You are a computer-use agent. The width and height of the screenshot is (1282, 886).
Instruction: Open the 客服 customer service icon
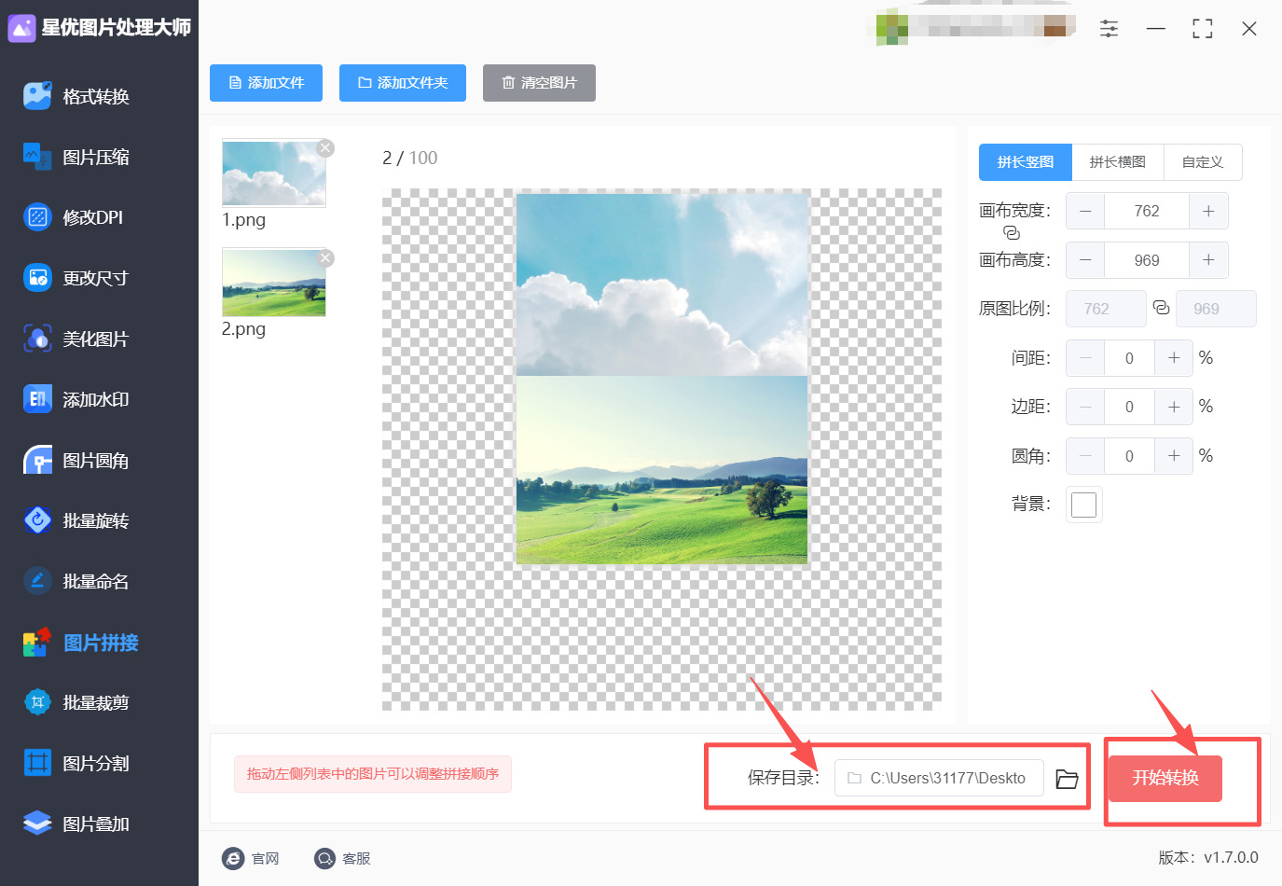coord(324,859)
